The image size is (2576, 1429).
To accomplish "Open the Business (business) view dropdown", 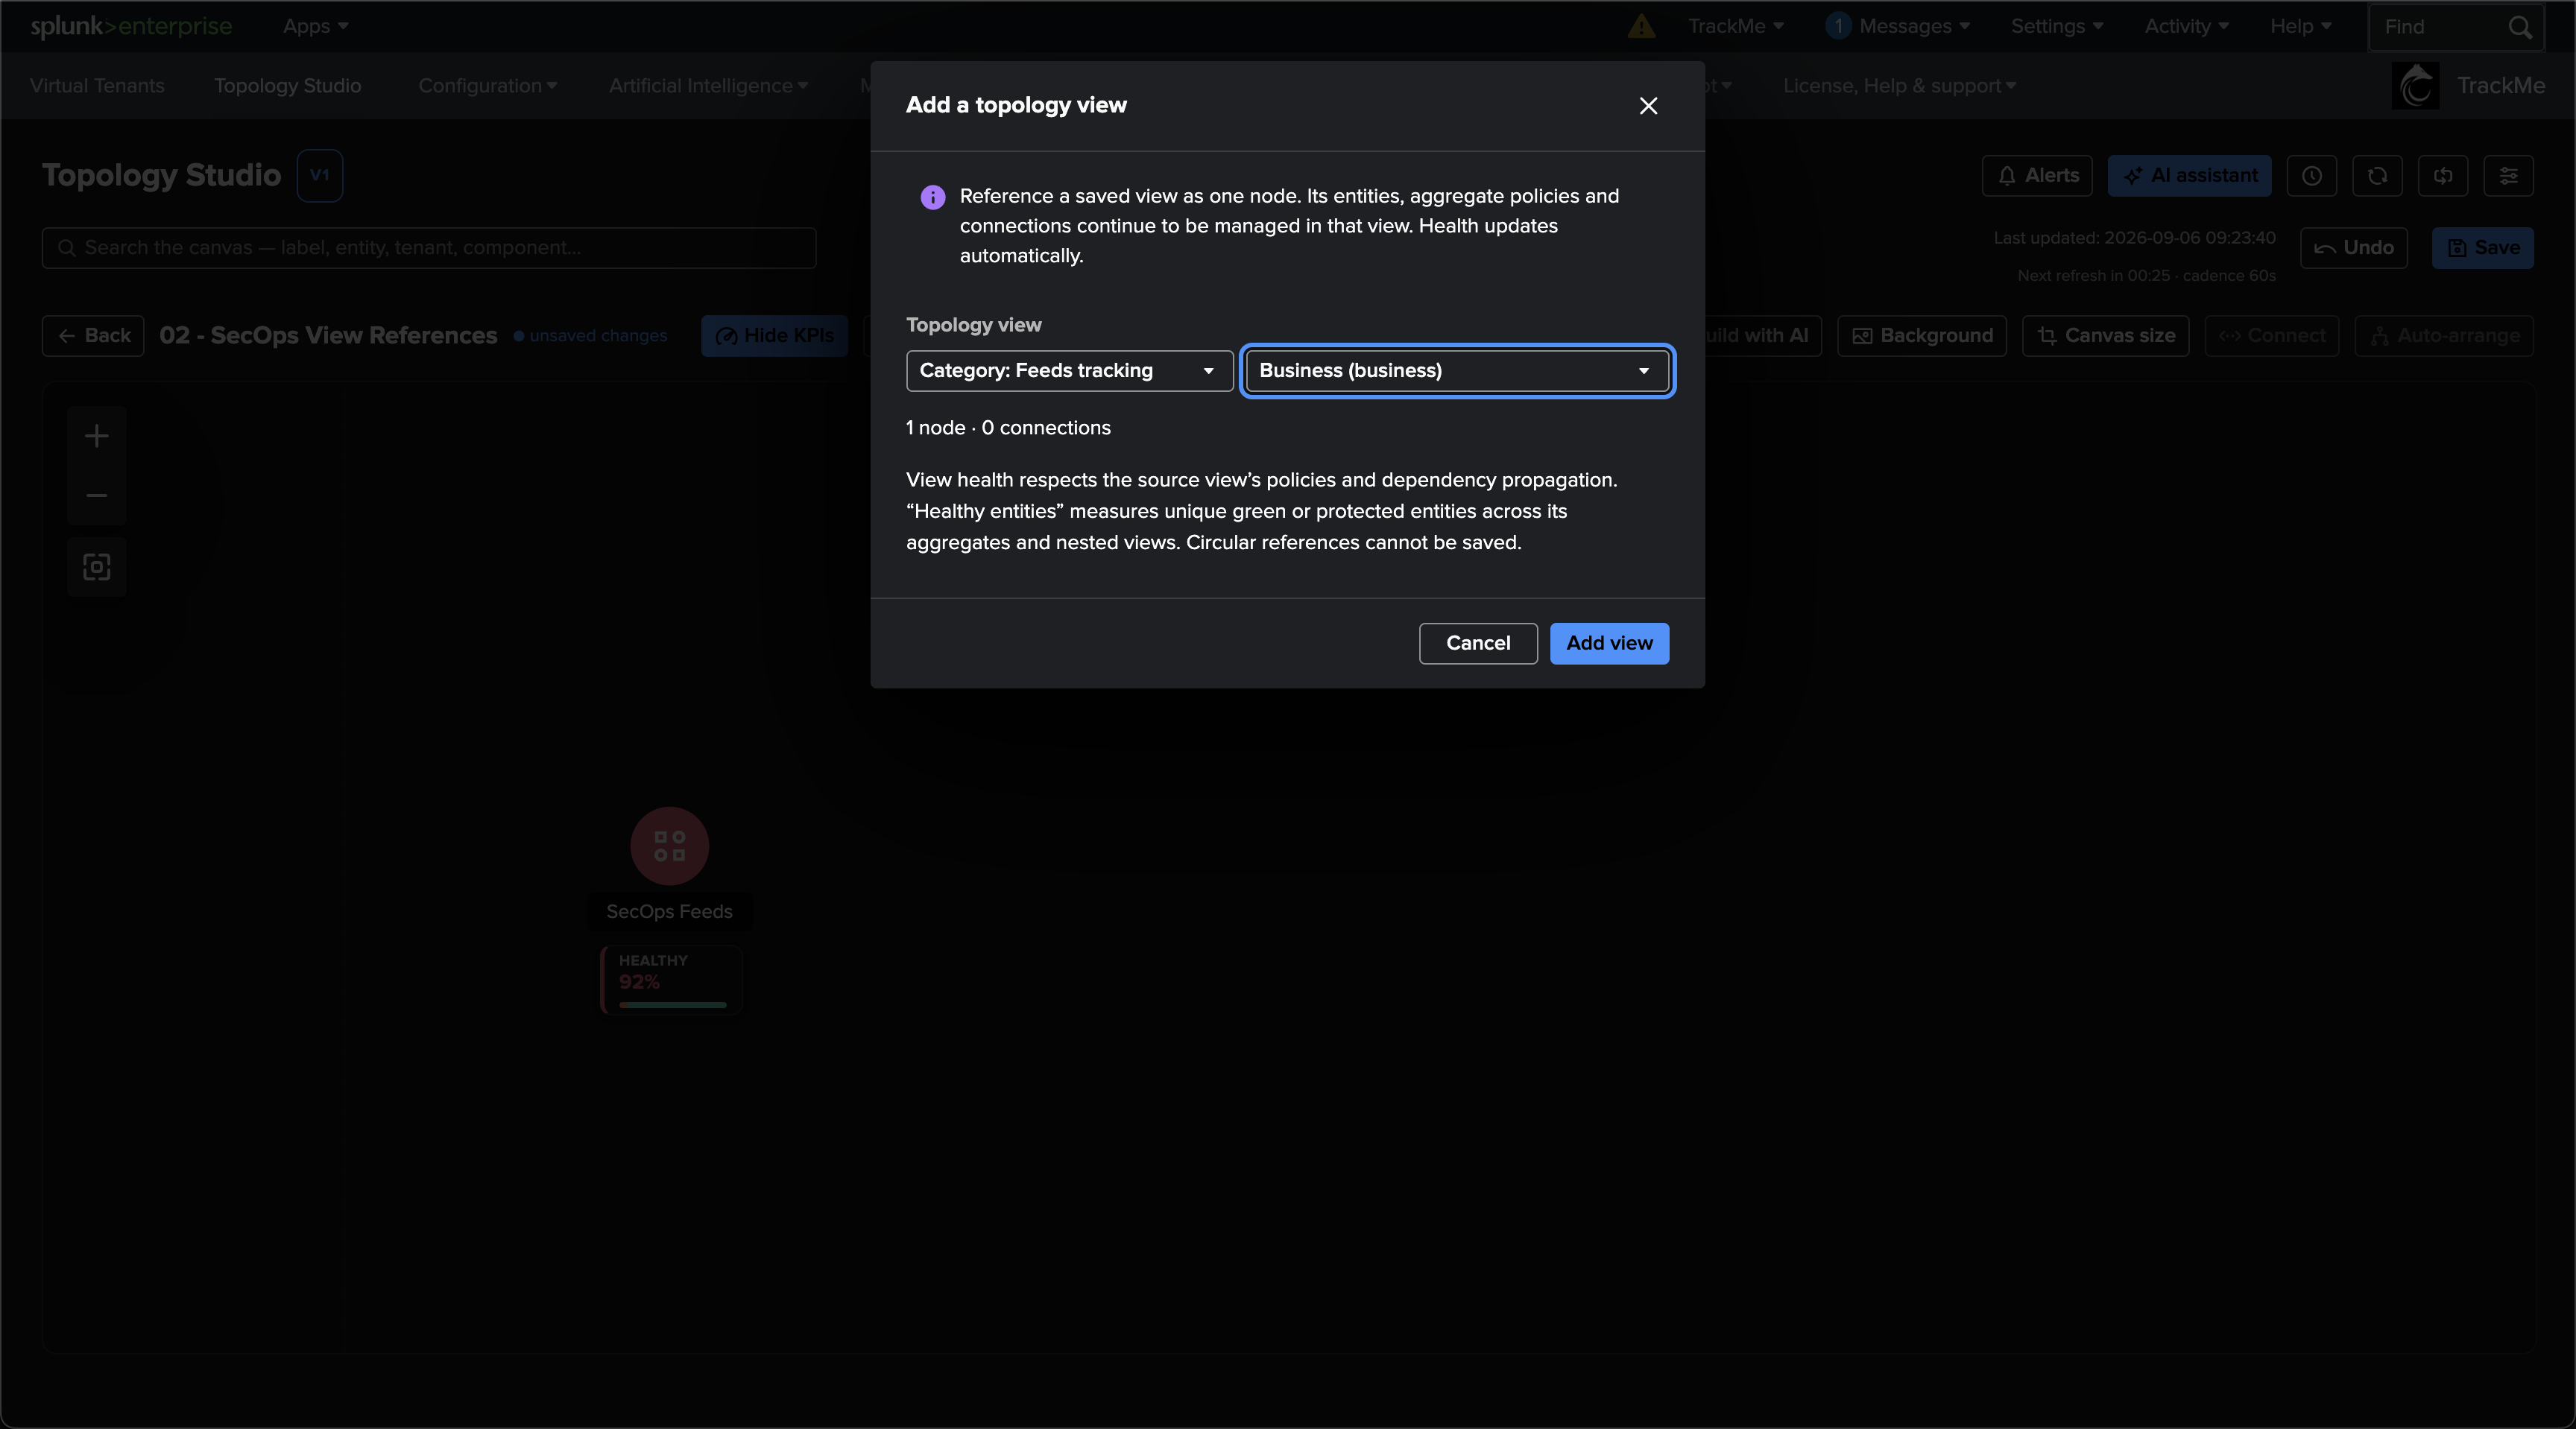I will (x=1457, y=371).
